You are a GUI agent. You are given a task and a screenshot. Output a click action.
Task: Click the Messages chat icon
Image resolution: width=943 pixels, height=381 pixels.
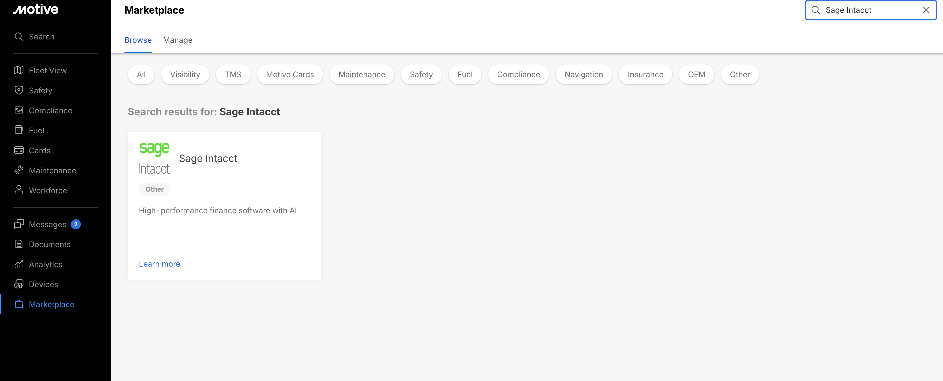click(19, 224)
